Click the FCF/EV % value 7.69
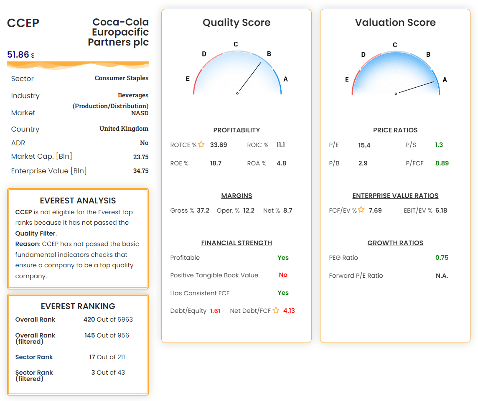The height and width of the screenshot is (401, 478). pyautogui.click(x=375, y=210)
